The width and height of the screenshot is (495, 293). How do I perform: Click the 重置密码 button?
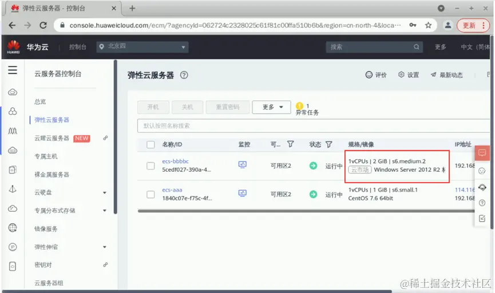click(228, 107)
